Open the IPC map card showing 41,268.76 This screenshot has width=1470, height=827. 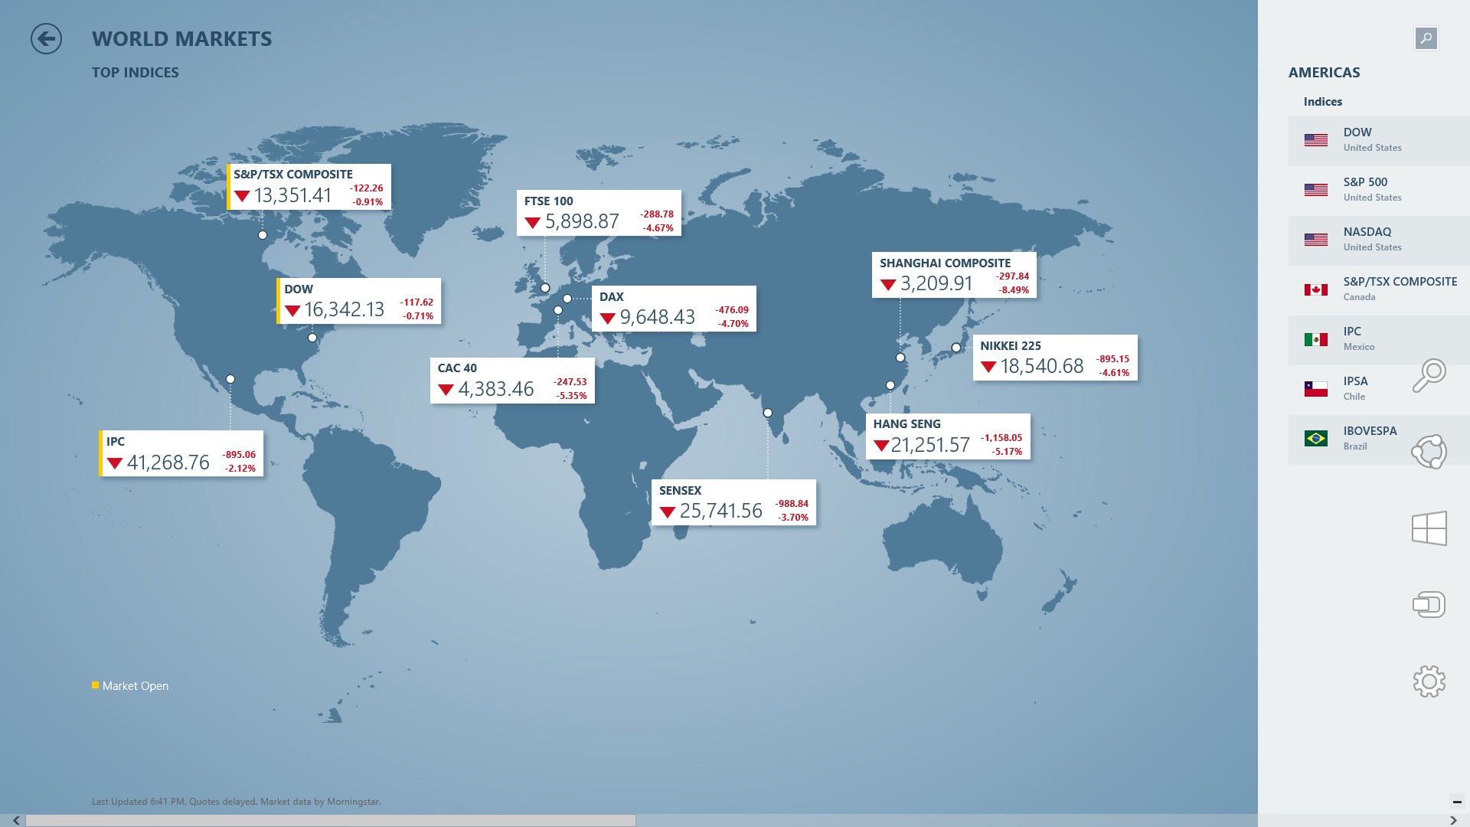point(181,453)
